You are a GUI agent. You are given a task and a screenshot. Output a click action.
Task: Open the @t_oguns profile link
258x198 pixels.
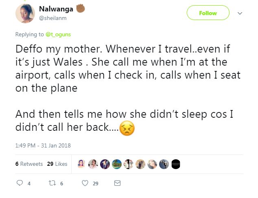[58, 35]
